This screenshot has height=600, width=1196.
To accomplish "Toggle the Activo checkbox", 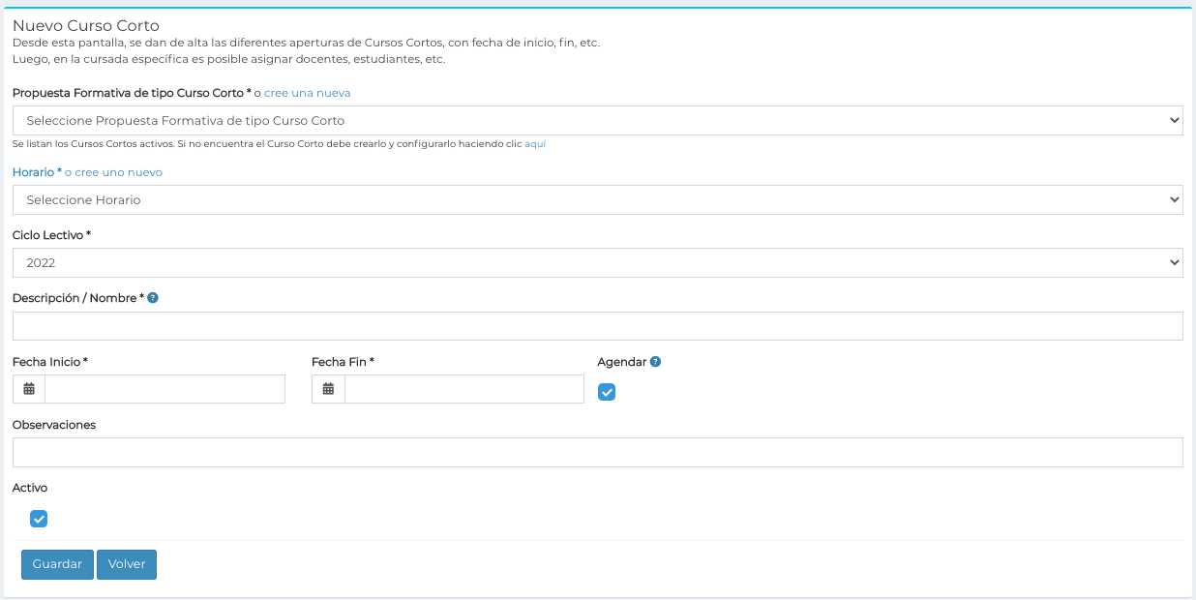I will [39, 519].
